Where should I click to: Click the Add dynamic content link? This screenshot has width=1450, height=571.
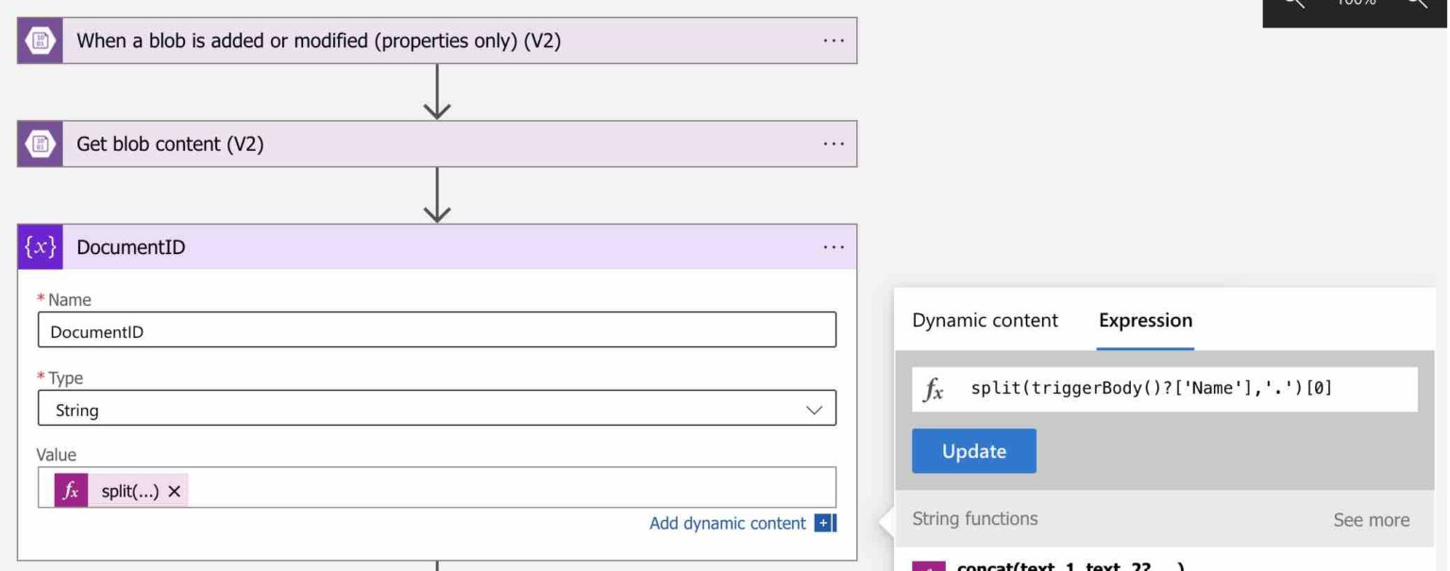click(x=727, y=523)
